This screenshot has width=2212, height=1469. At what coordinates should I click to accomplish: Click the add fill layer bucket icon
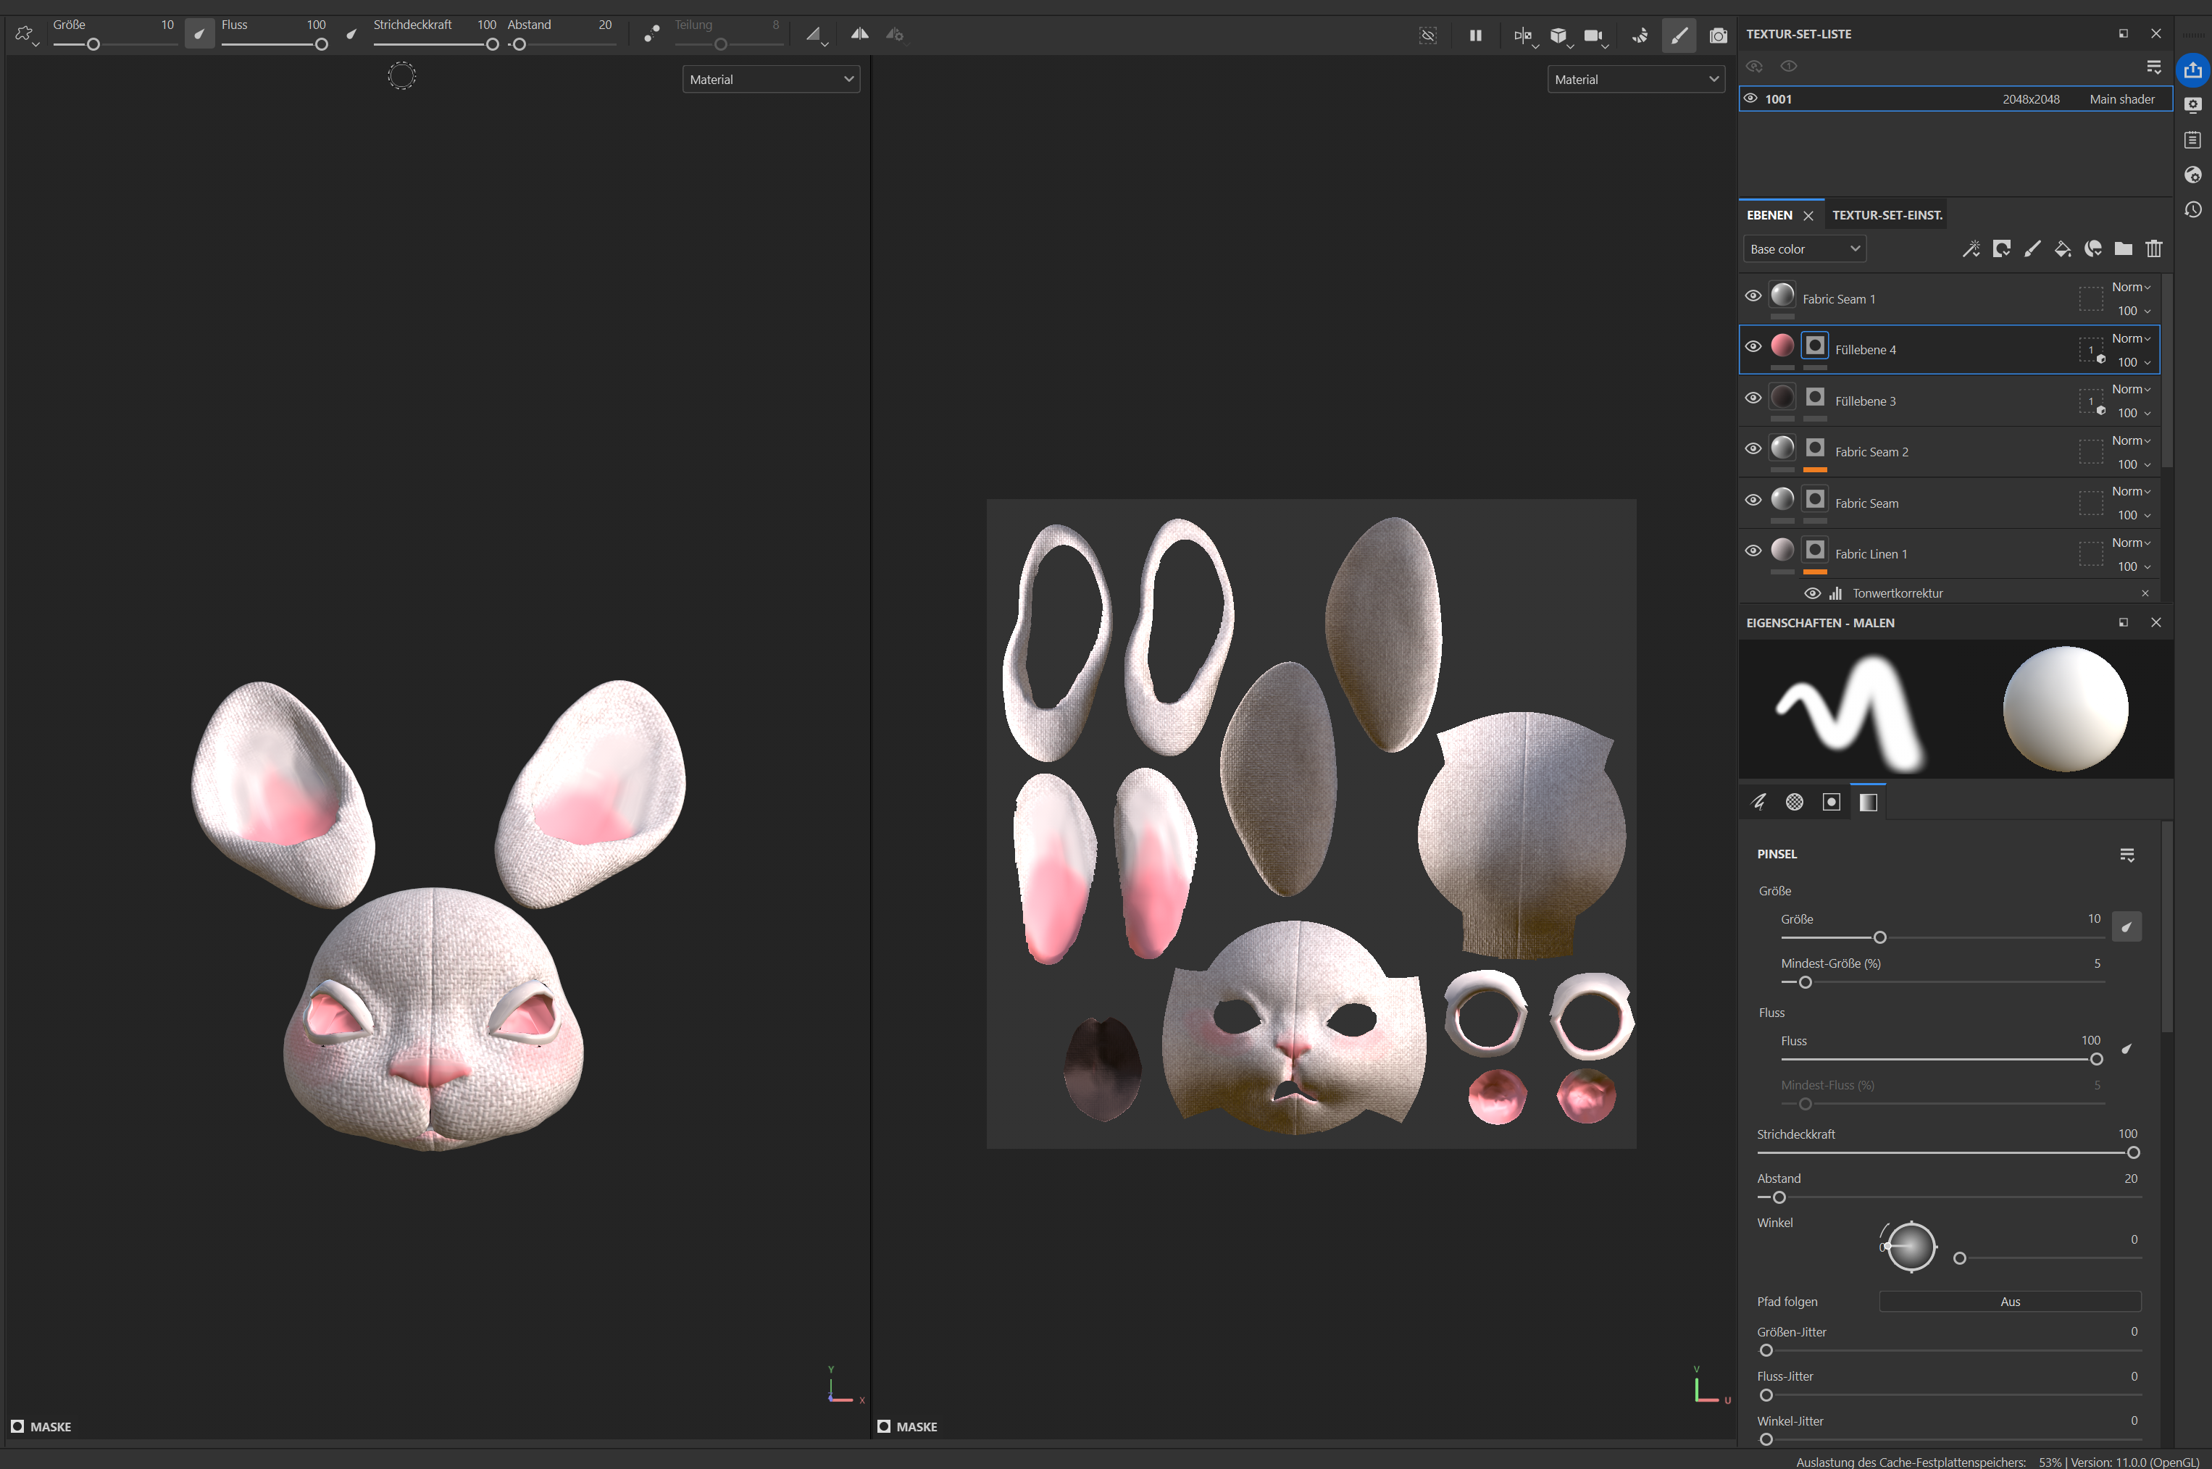coord(2062,249)
